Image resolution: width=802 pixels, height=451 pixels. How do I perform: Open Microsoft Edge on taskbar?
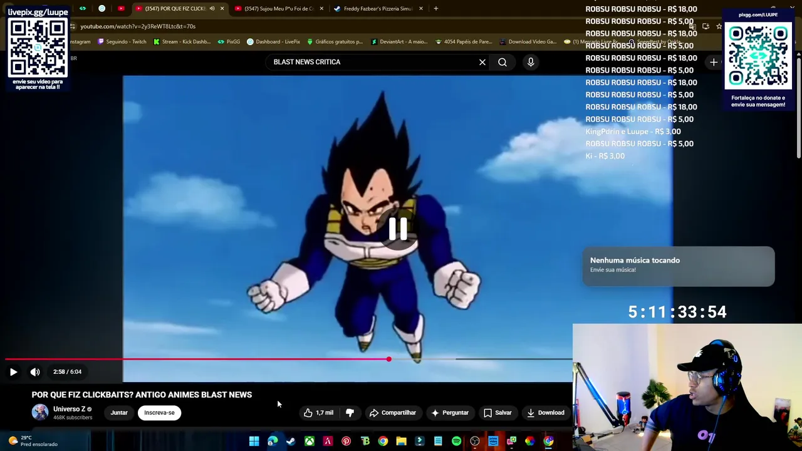273,442
